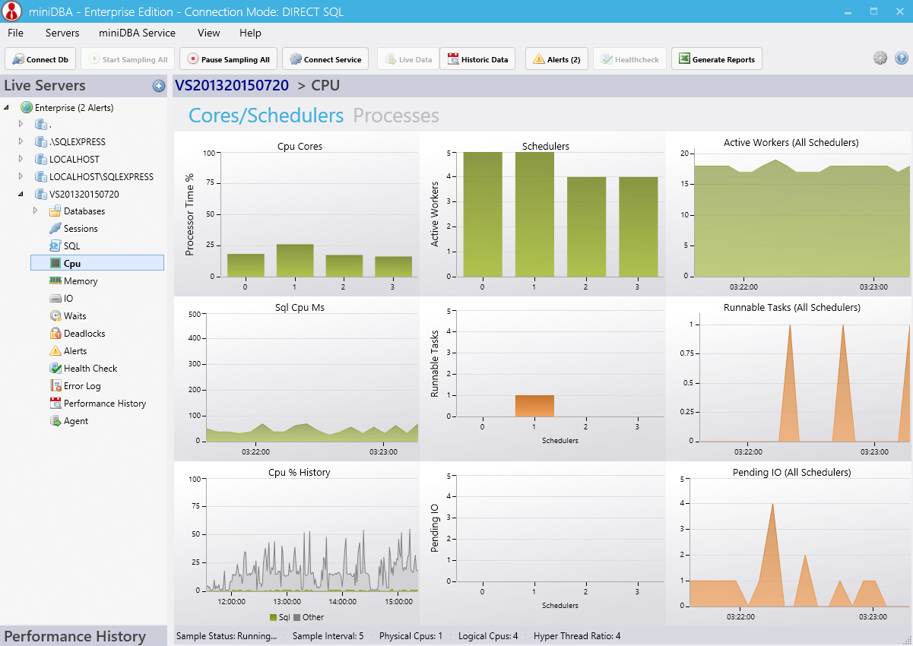Viewport: 913px width, 646px height.
Task: Toggle Pause Sampling All
Action: [227, 59]
